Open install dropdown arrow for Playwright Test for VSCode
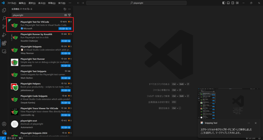 tap(70, 29)
